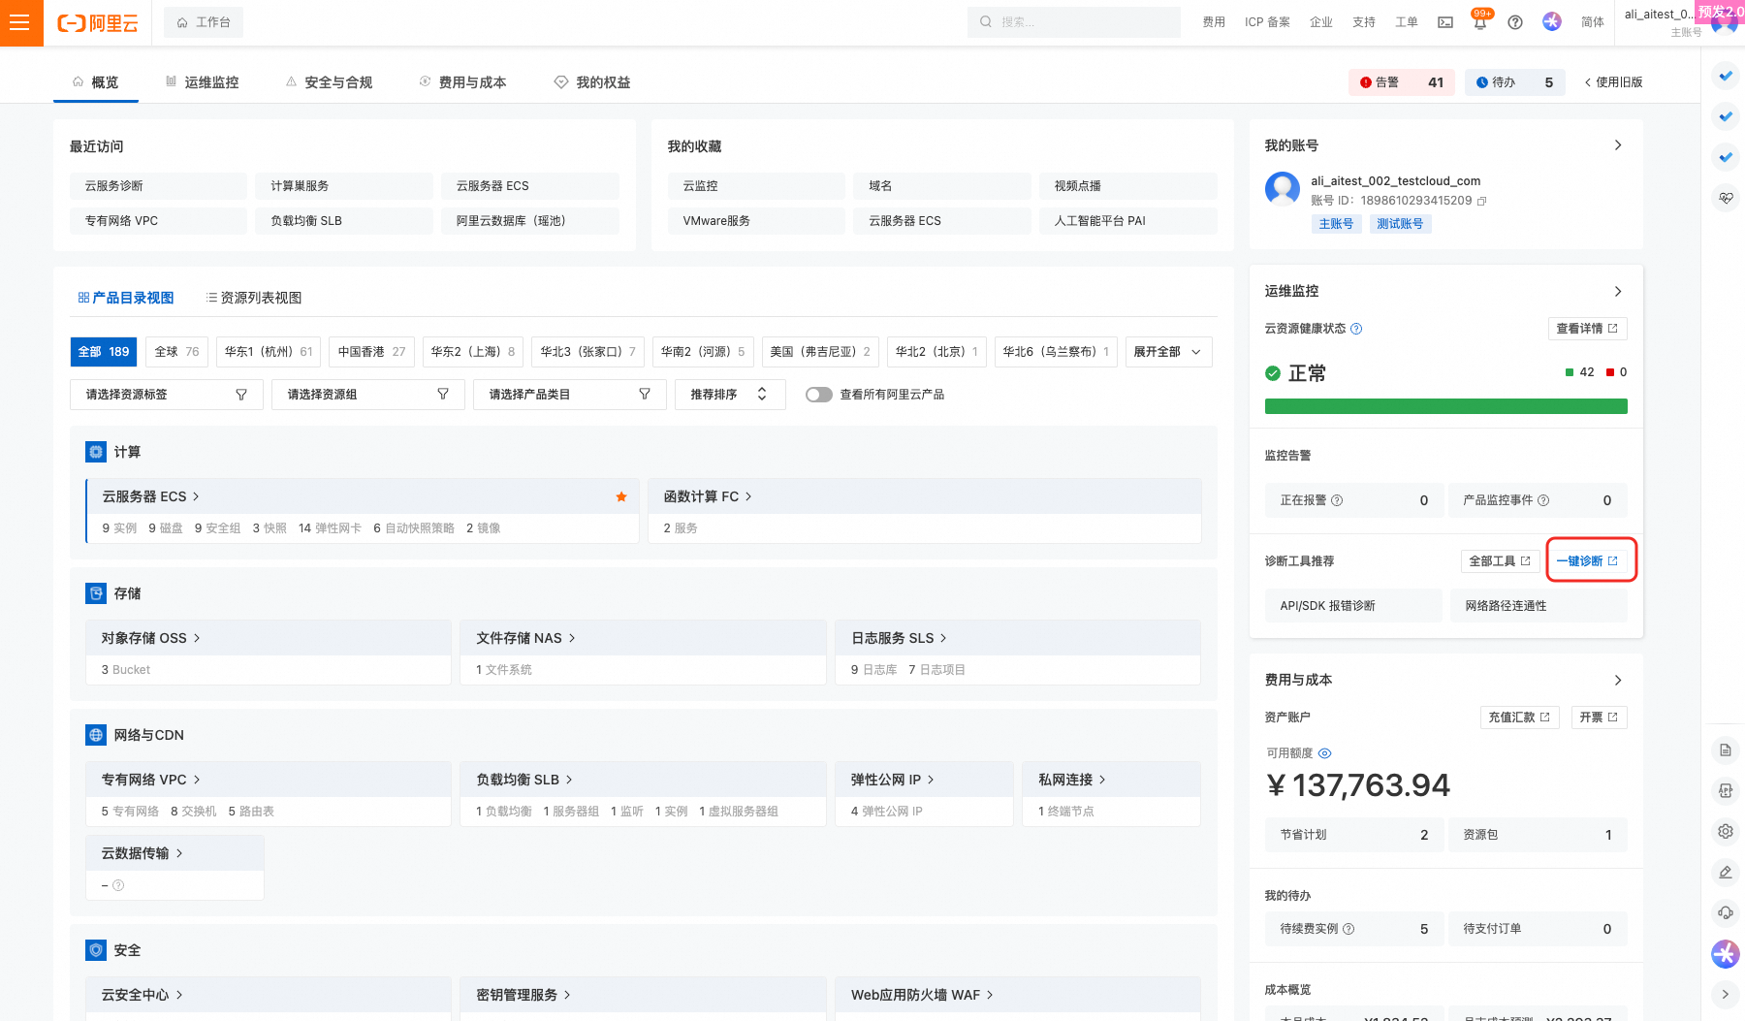Screen dimensions: 1745x1021
Task: Show help for 正在报警 metric
Action: pyautogui.click(x=1337, y=500)
